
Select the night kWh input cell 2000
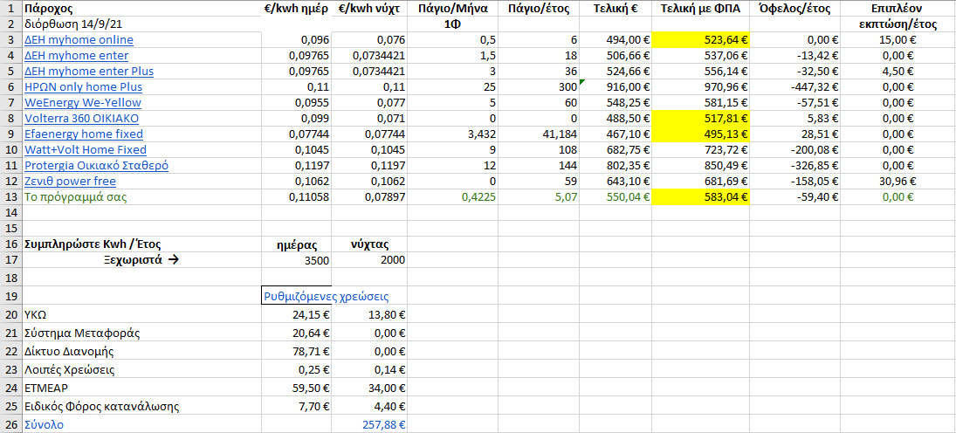369,260
